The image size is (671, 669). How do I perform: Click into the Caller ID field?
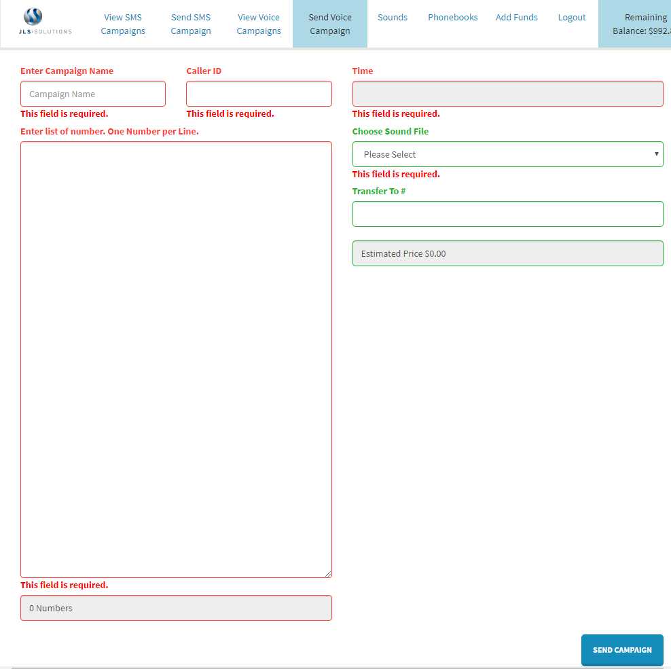(259, 94)
